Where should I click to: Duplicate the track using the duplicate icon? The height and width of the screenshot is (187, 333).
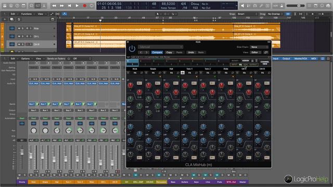pyautogui.click(x=11, y=19)
